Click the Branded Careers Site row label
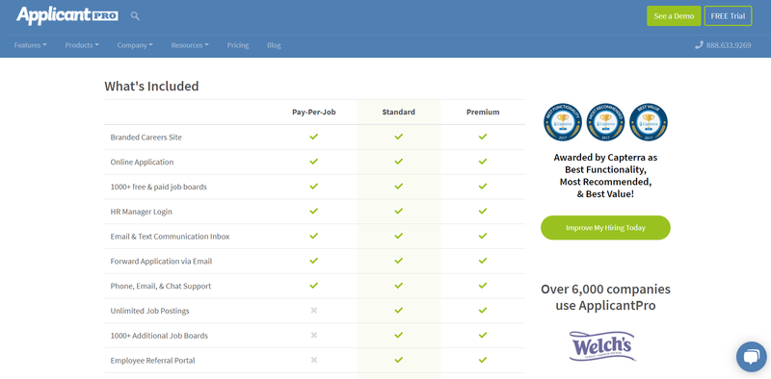Screen dimensions: 771x379 (146, 137)
